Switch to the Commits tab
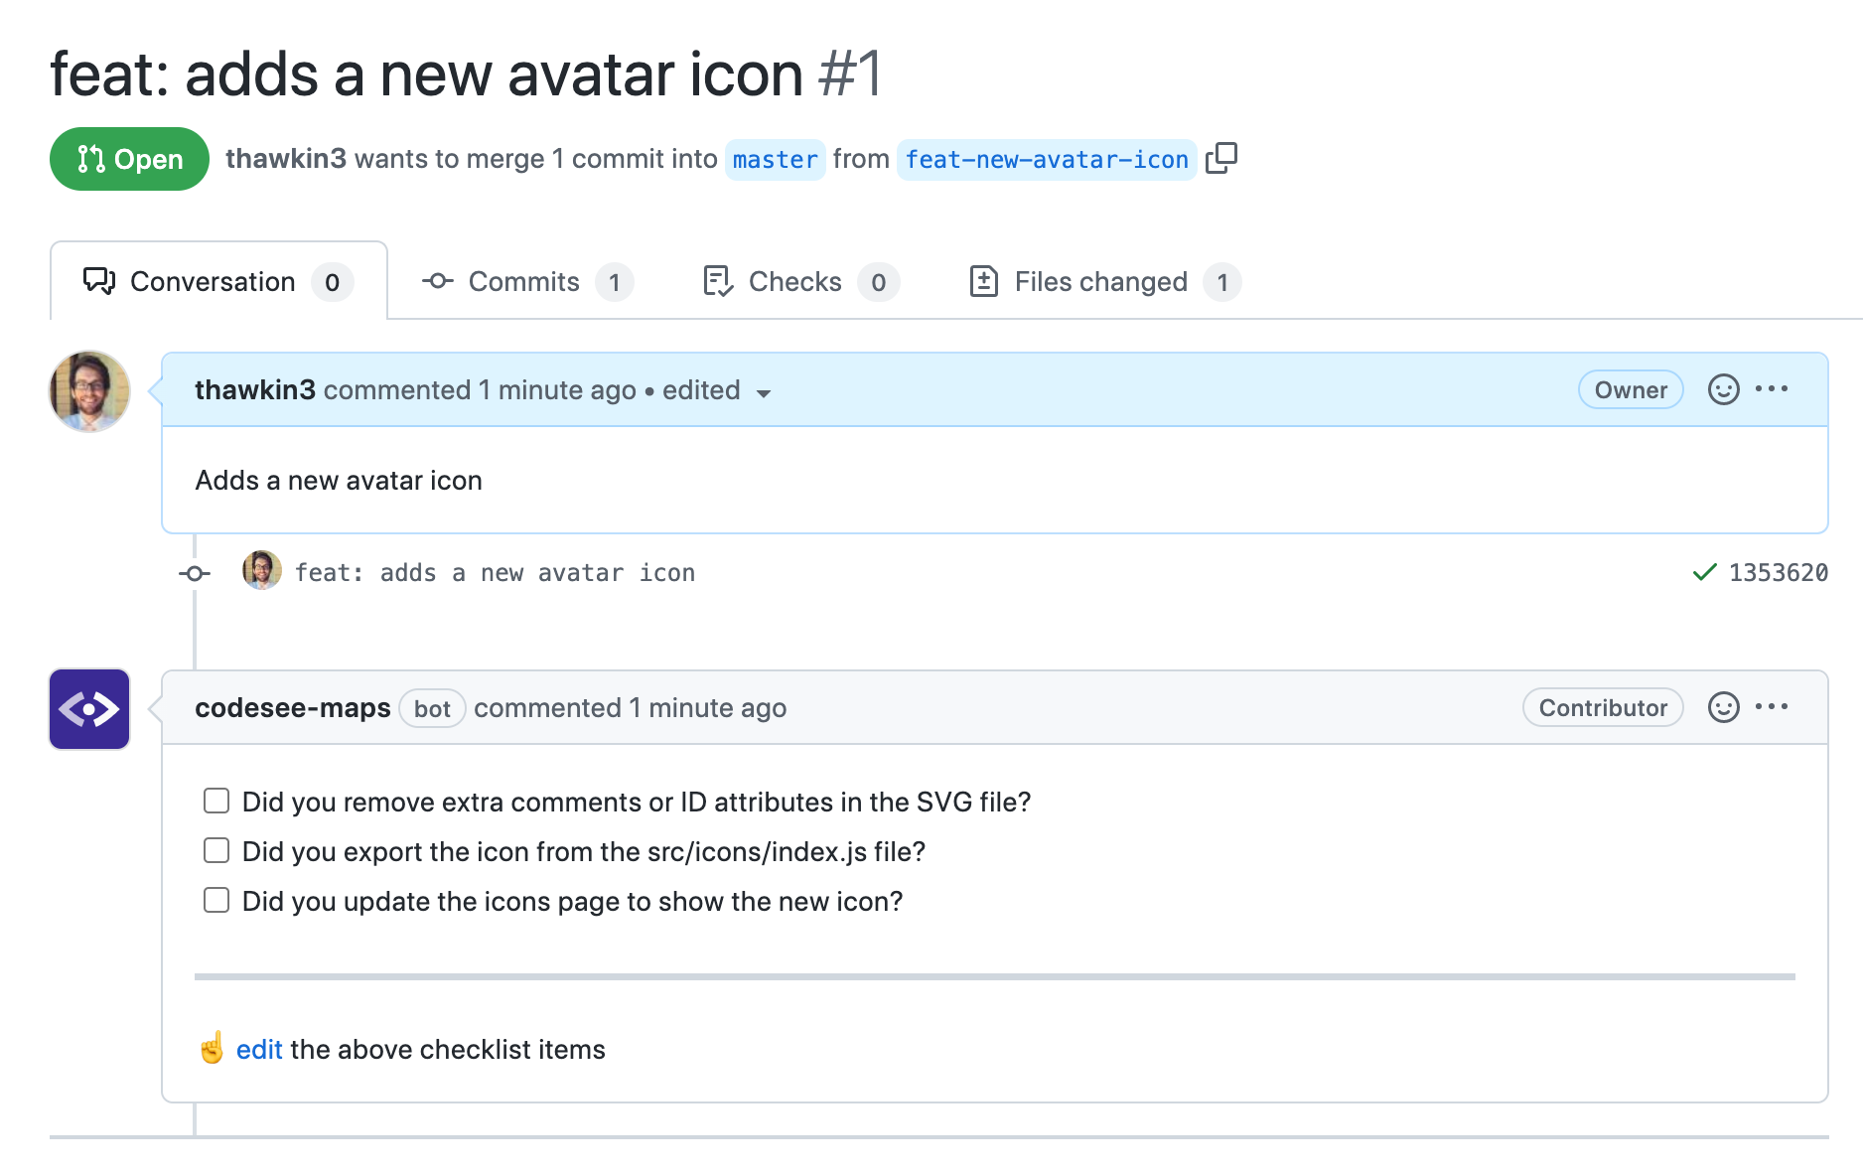 click(x=524, y=282)
